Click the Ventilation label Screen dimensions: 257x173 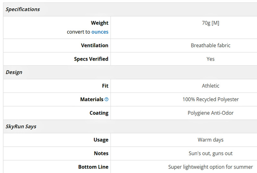94,45
